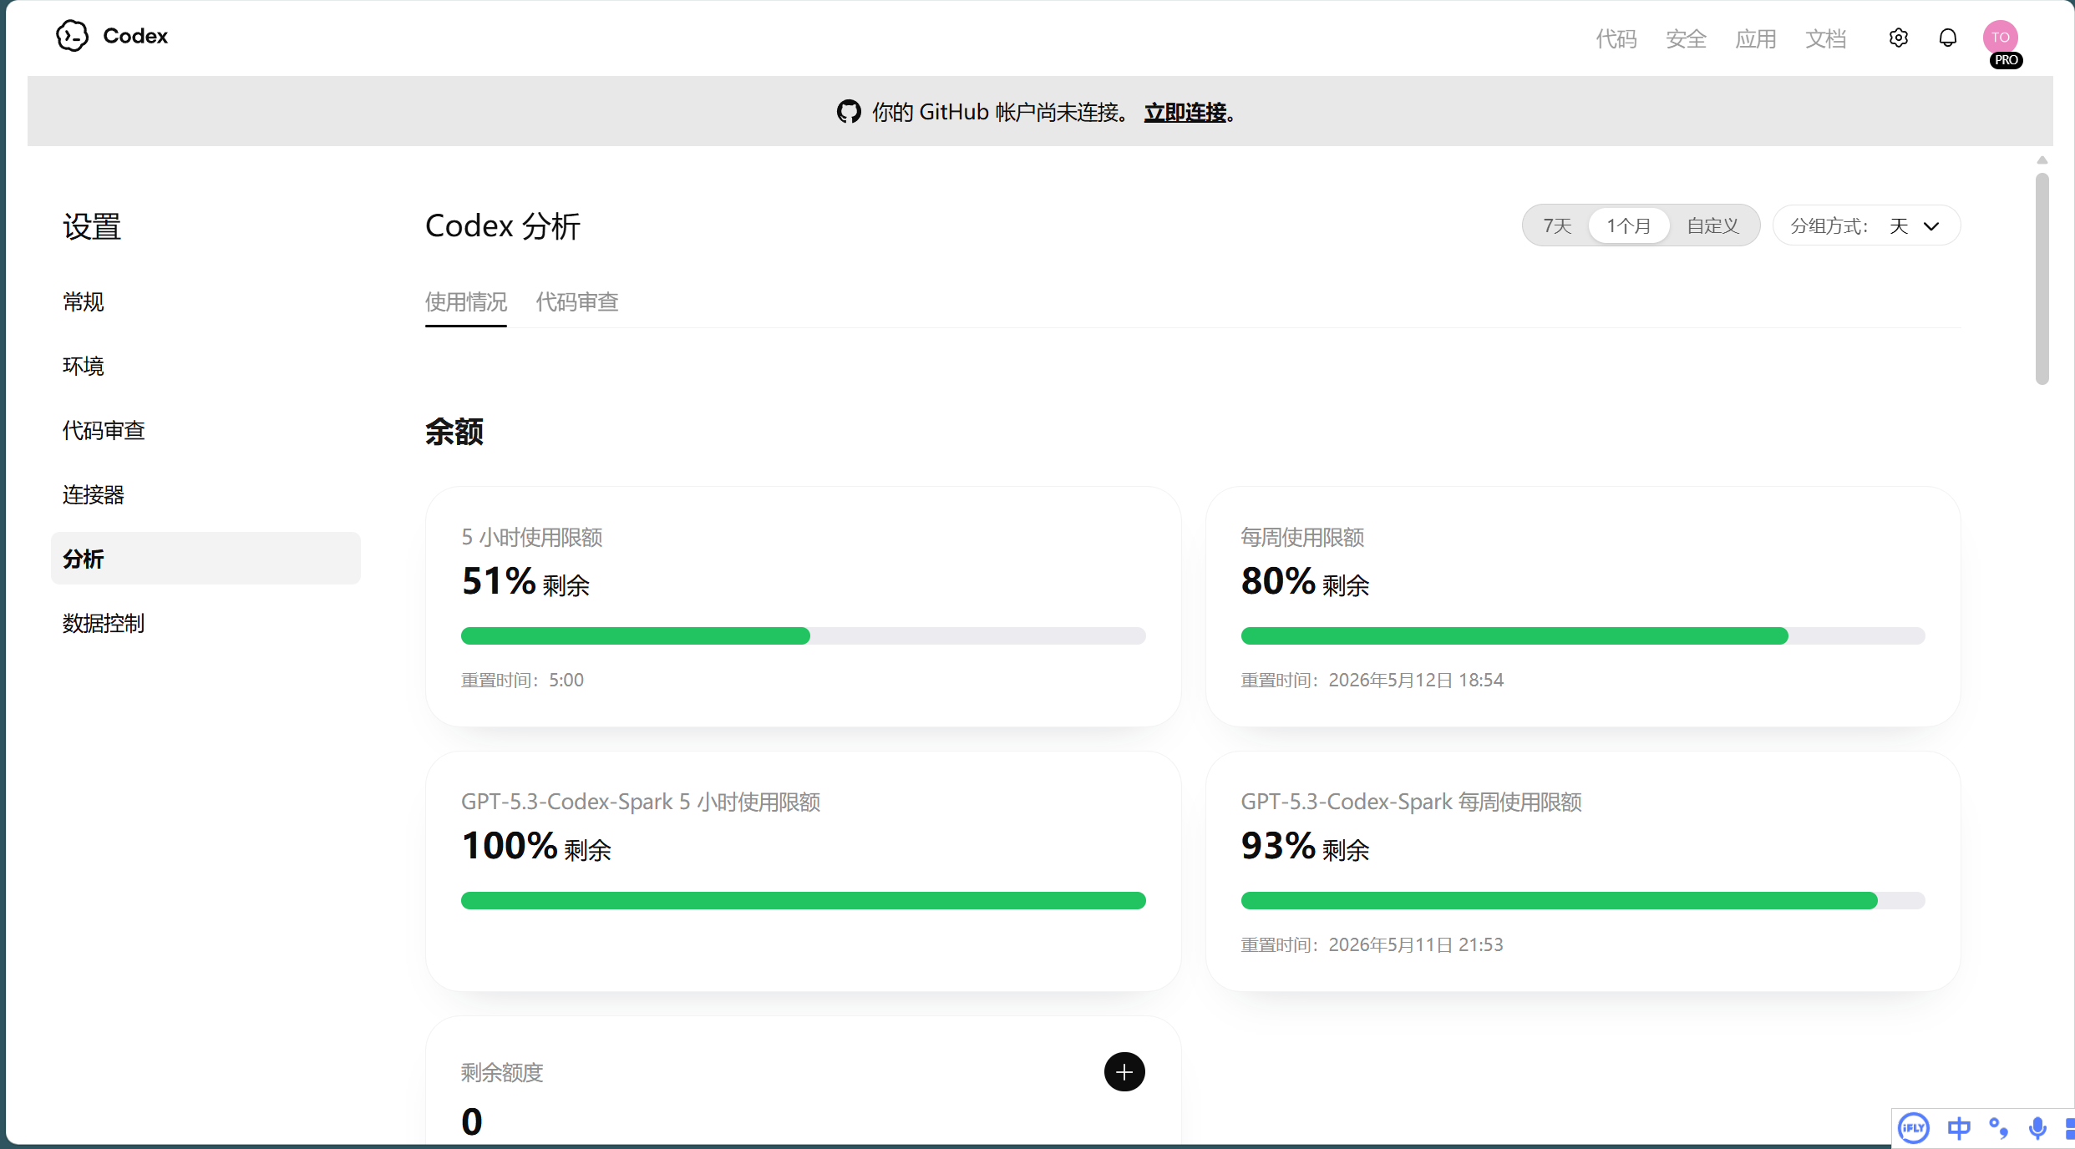Click the Spark 5 小时使用限额 progress bar
Image resolution: width=2075 pixels, height=1149 pixels.
804,900
